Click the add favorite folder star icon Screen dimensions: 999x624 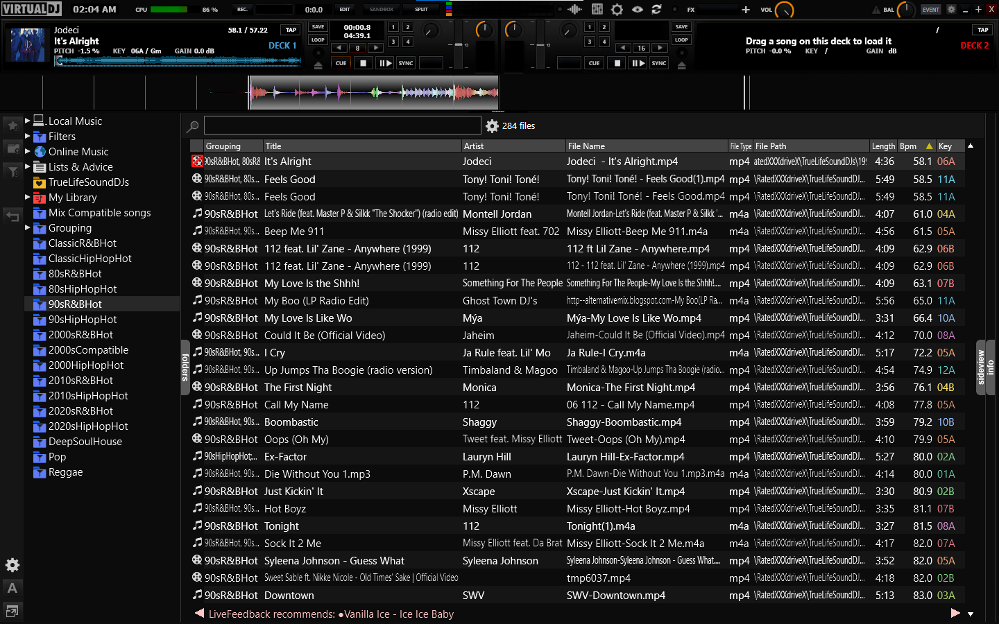click(12, 125)
